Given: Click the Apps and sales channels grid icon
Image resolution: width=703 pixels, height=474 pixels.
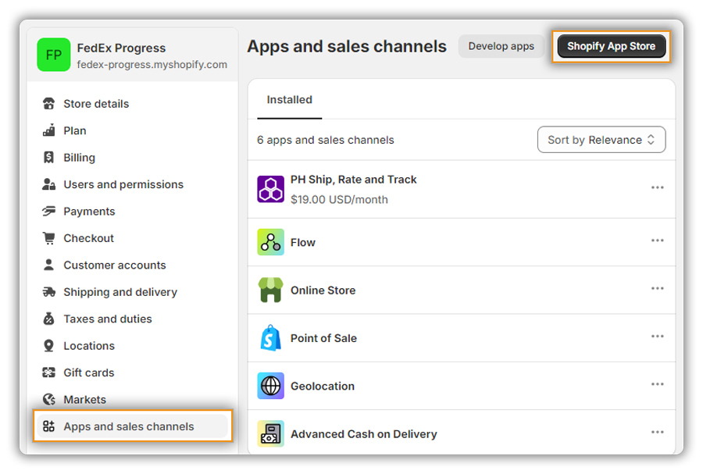Looking at the screenshot, I should [49, 426].
